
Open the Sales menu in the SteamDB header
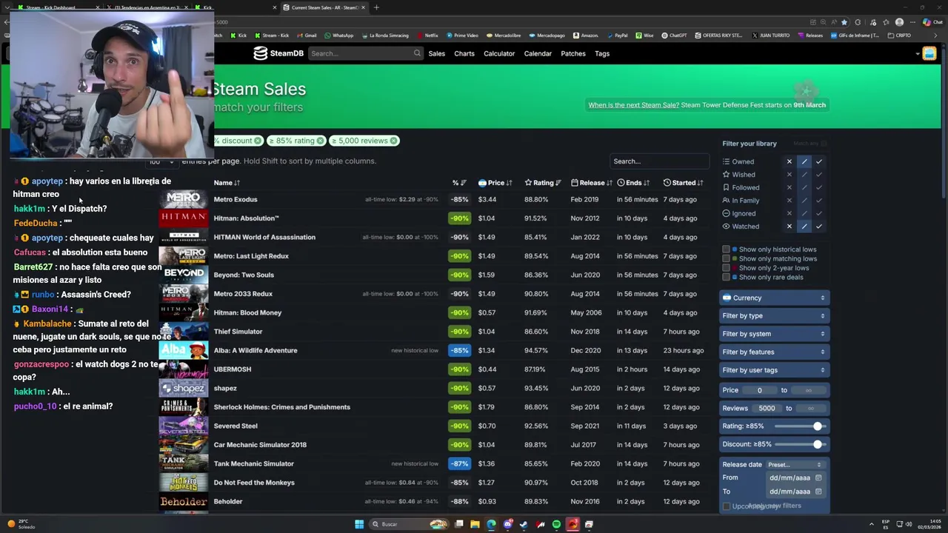tap(436, 53)
